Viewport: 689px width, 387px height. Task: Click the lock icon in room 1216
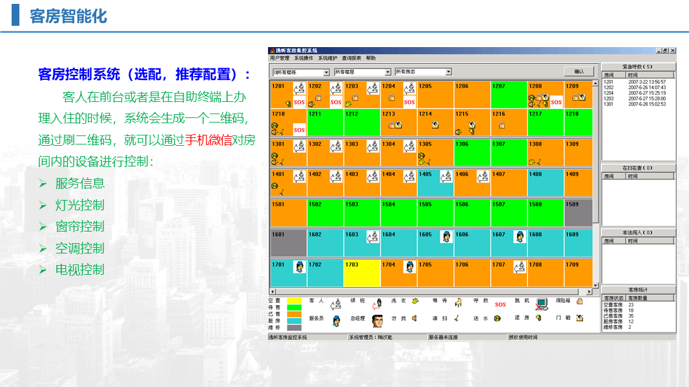point(502,126)
